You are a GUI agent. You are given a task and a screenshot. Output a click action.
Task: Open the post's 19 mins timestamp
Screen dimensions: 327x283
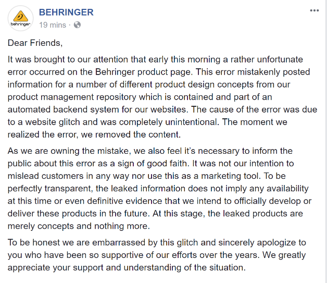(x=53, y=25)
